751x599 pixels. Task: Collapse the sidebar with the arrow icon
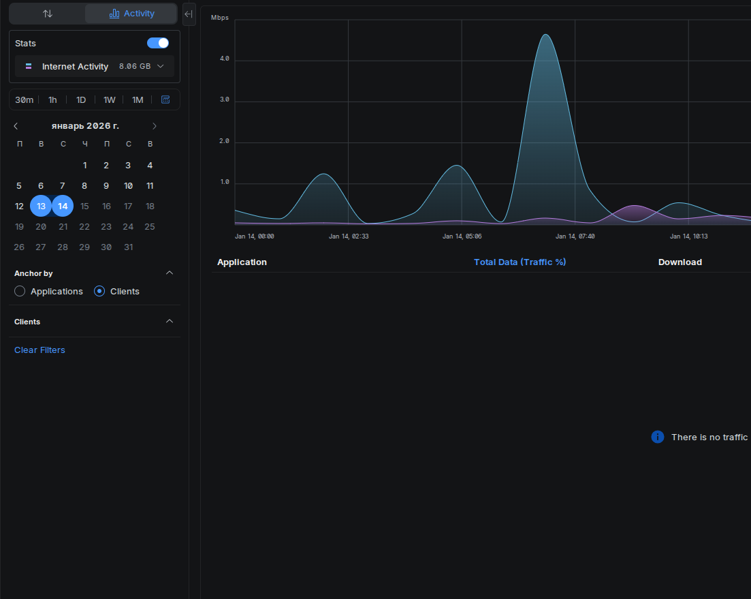(x=189, y=14)
